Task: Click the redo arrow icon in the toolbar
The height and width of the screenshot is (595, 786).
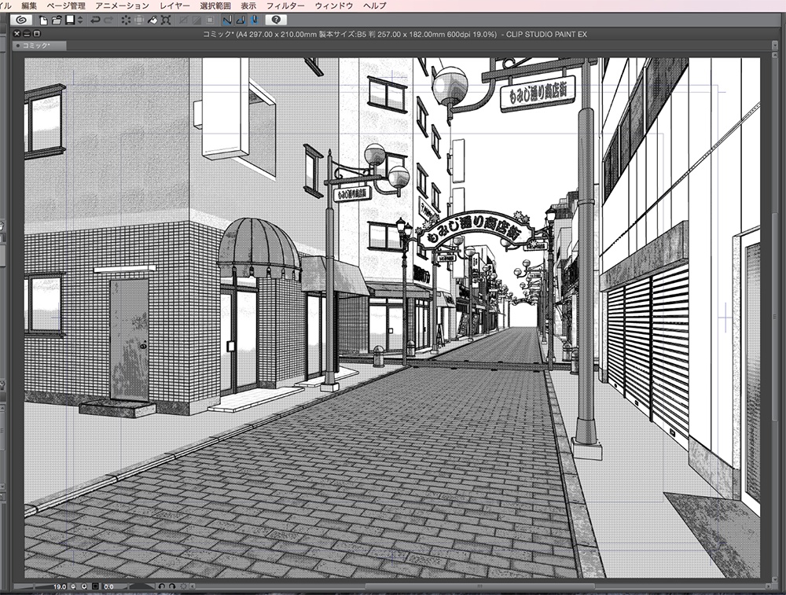Action: point(108,22)
